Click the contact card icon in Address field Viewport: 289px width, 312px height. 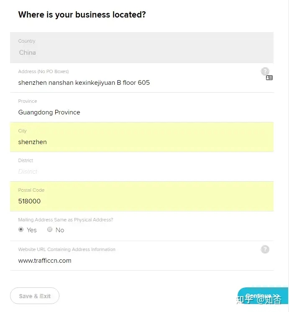point(269,78)
